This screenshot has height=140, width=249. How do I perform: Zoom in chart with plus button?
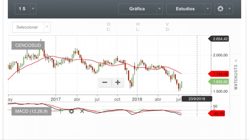tap(118, 82)
